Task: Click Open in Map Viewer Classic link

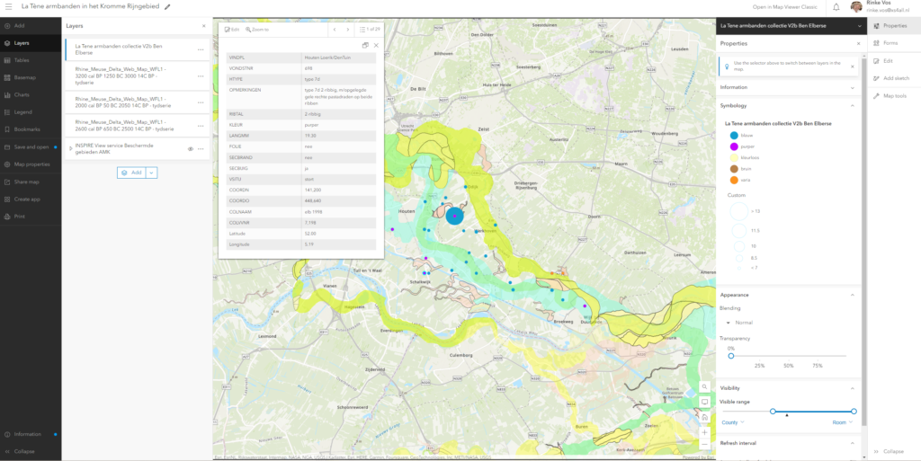Action: (x=789, y=7)
